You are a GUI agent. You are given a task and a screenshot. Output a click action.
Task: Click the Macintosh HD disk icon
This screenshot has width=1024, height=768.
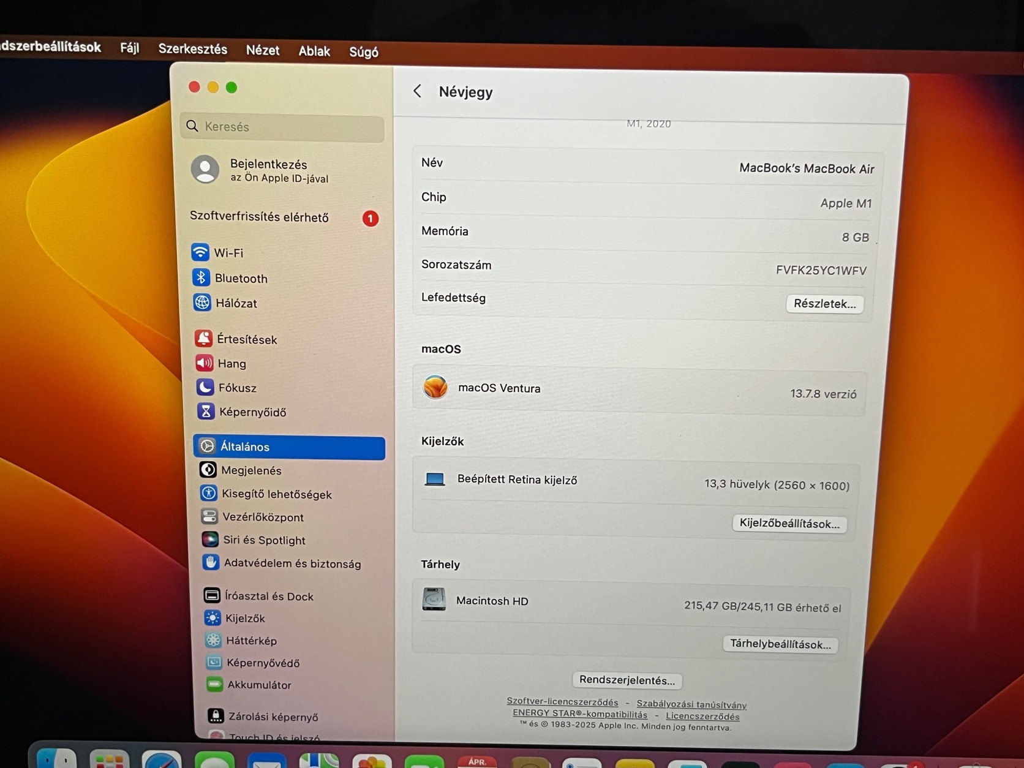click(434, 599)
